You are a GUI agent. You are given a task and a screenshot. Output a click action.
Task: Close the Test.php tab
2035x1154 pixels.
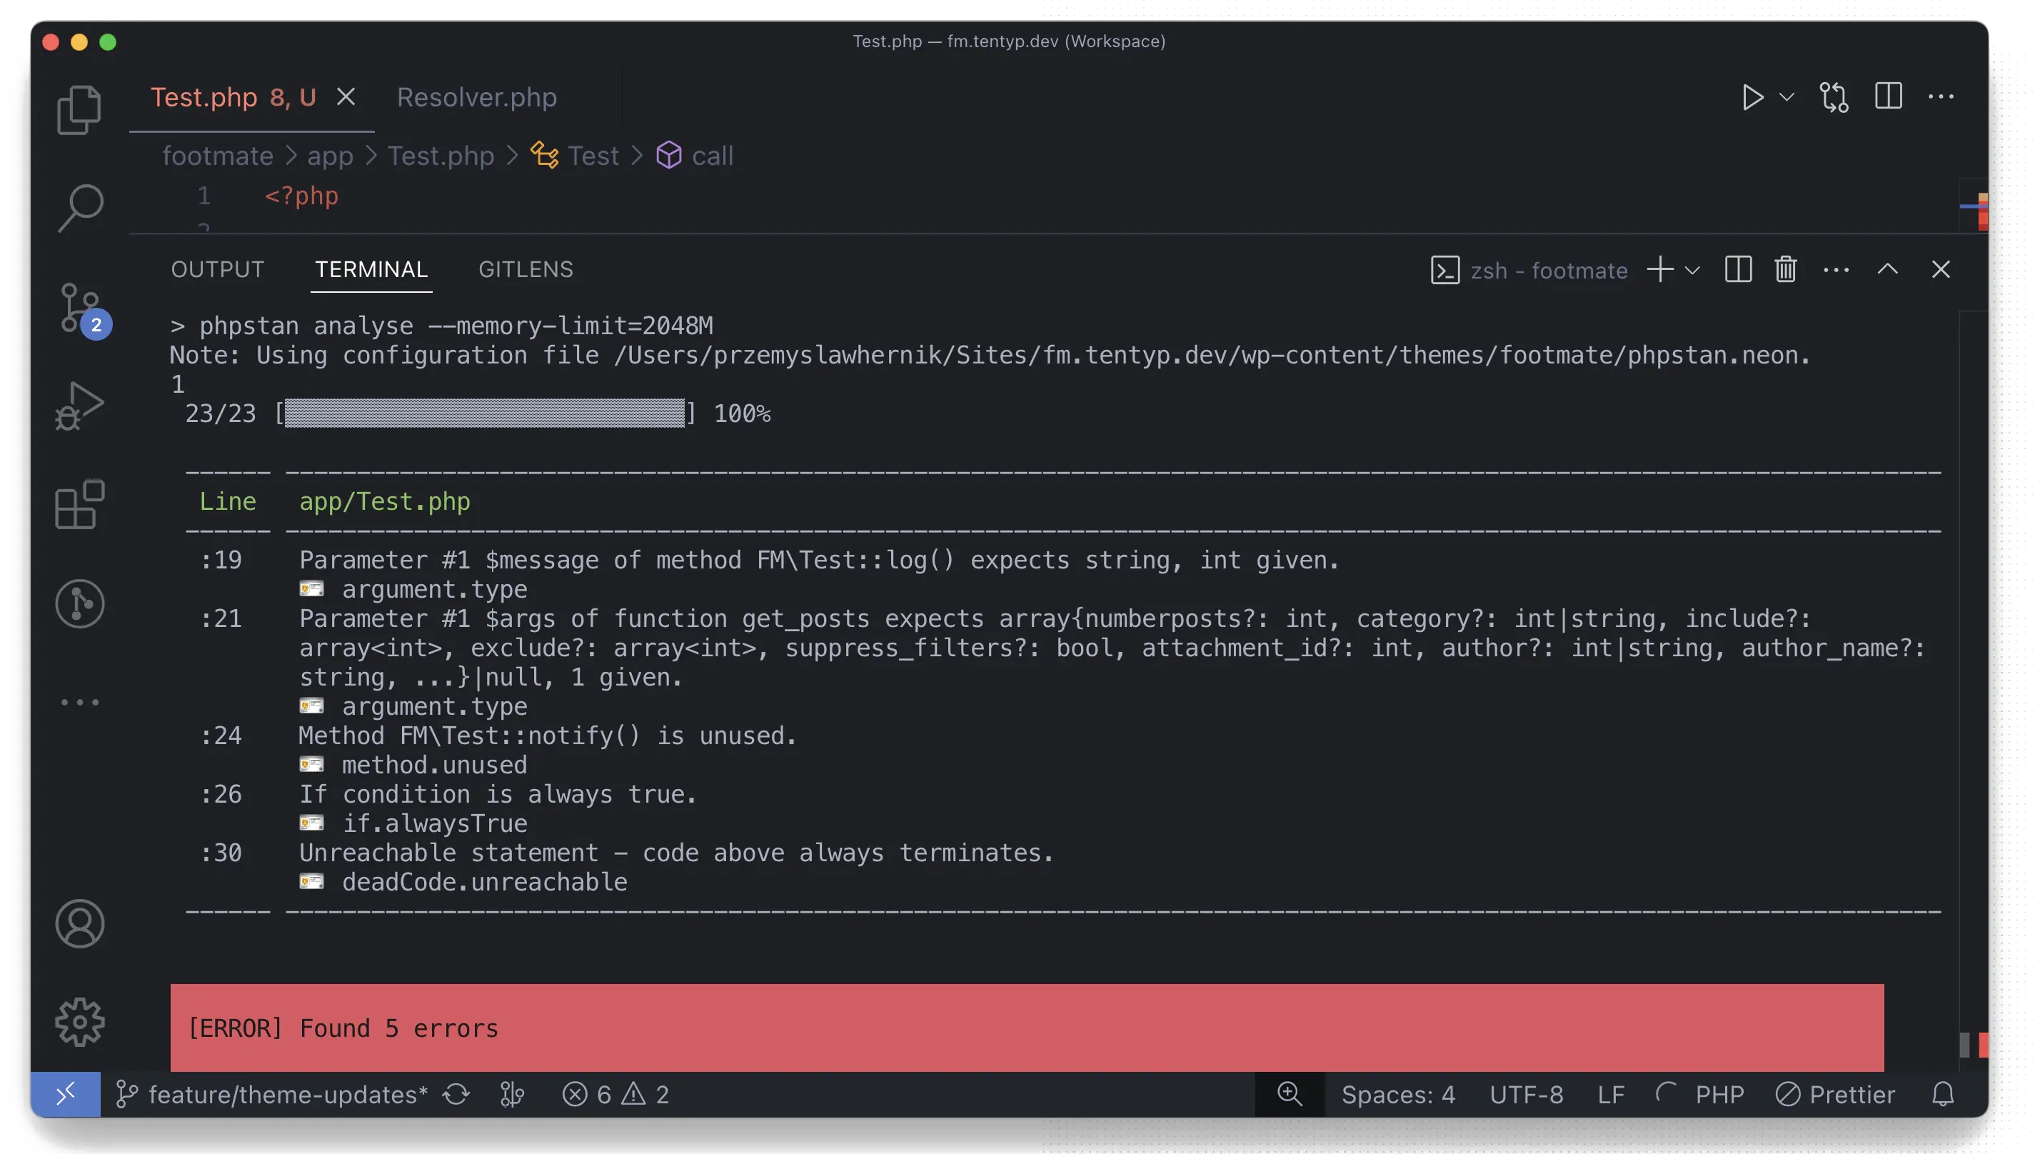click(346, 96)
